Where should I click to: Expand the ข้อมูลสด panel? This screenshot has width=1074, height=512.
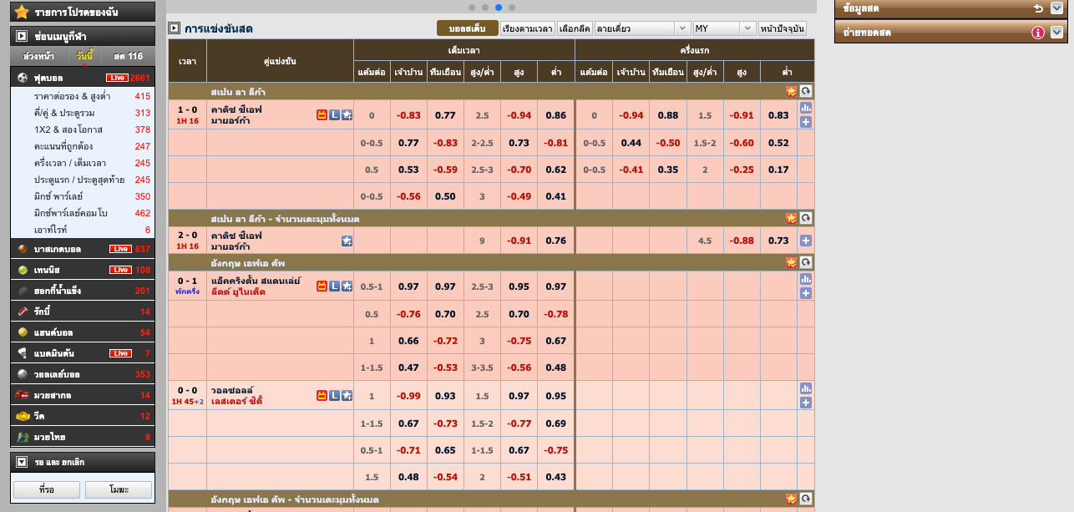click(1056, 8)
